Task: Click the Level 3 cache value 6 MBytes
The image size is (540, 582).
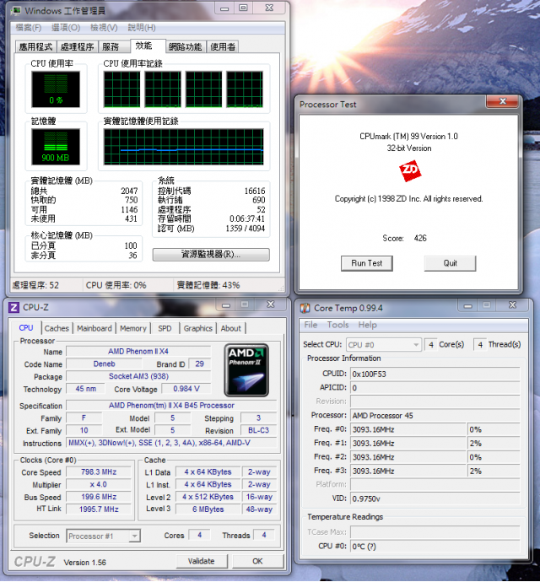Action: 208,509
